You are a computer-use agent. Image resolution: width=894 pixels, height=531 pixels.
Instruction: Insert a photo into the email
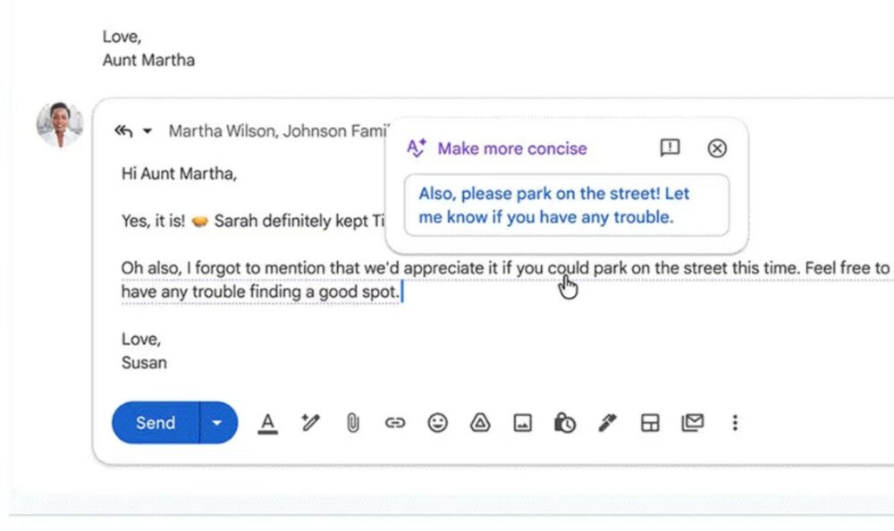point(522,423)
